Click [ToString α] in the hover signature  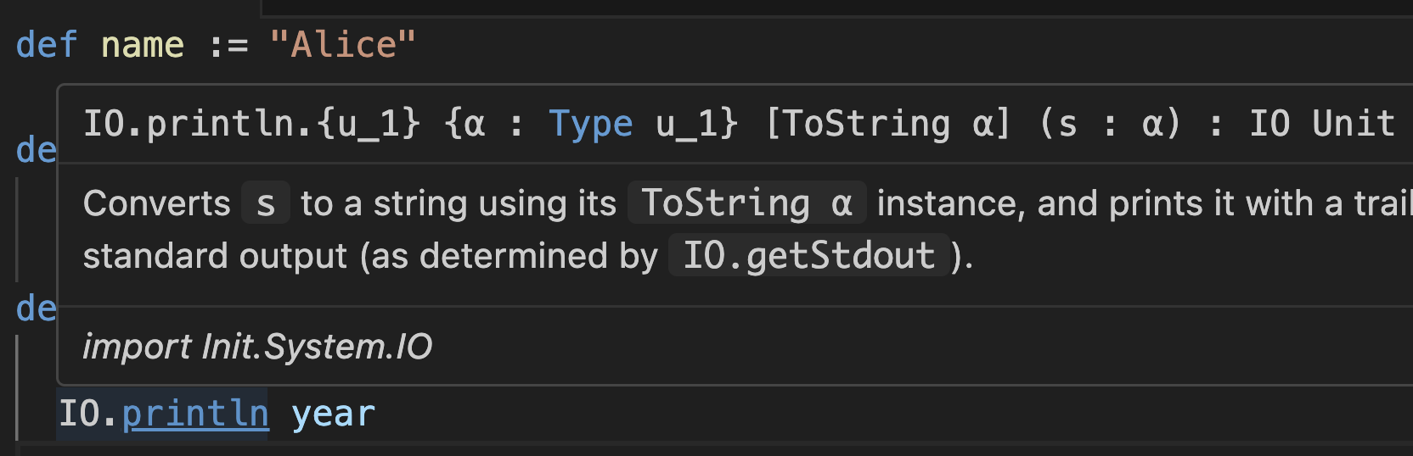click(888, 124)
